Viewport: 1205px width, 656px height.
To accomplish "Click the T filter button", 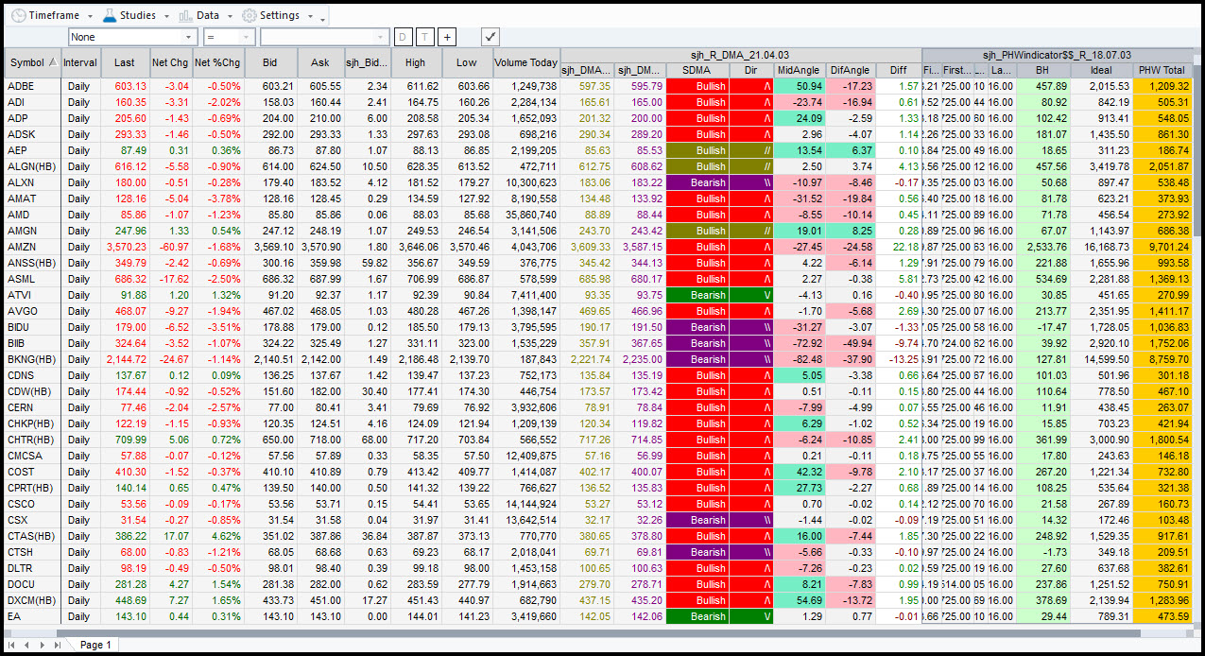I will [425, 37].
